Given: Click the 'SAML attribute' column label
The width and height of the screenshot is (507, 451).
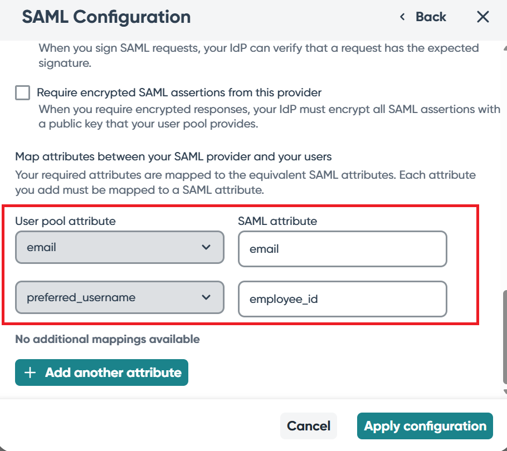Looking at the screenshot, I should (x=277, y=221).
